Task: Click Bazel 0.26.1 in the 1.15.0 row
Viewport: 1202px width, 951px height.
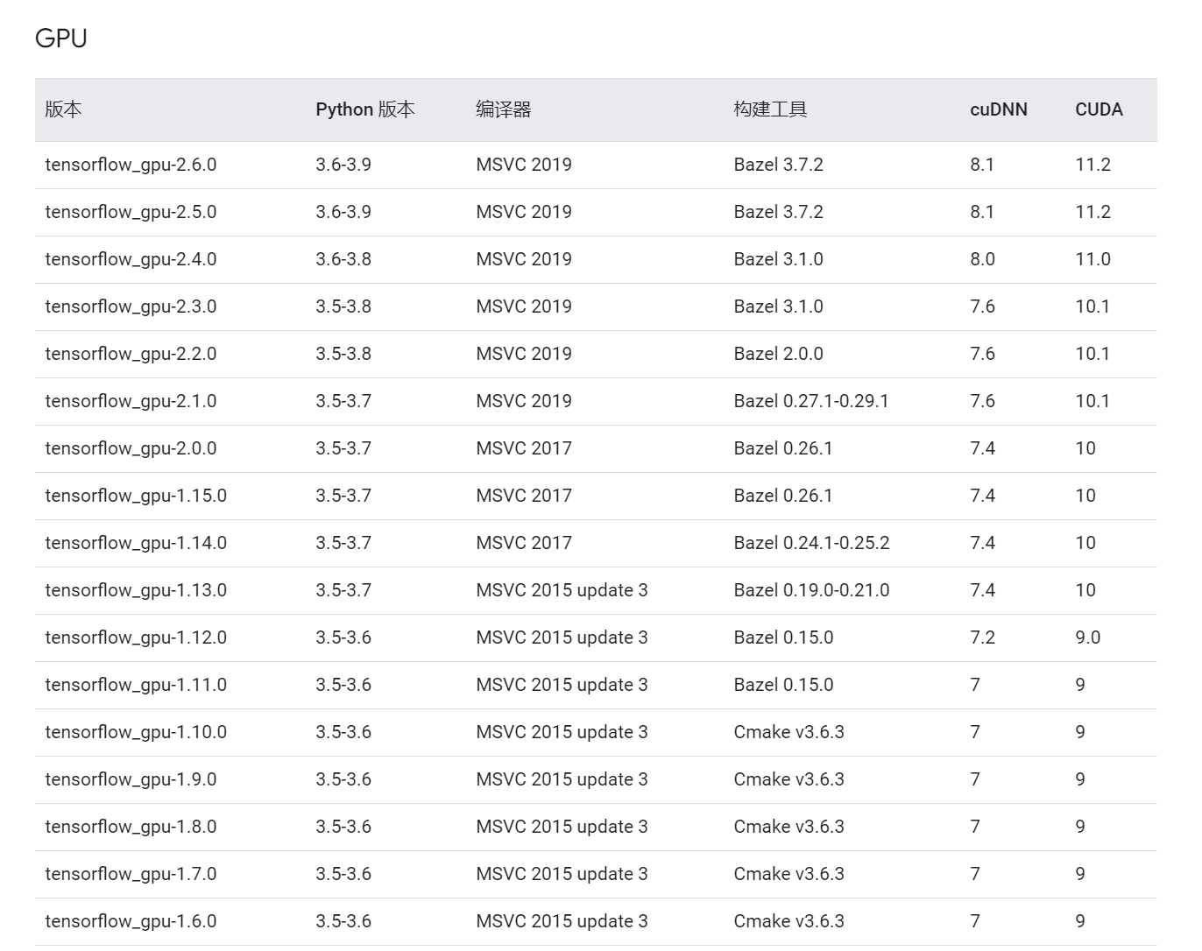Action: [783, 496]
